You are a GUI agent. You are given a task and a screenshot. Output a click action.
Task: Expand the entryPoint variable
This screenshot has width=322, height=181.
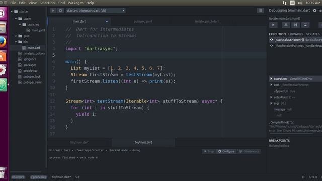[271, 97]
